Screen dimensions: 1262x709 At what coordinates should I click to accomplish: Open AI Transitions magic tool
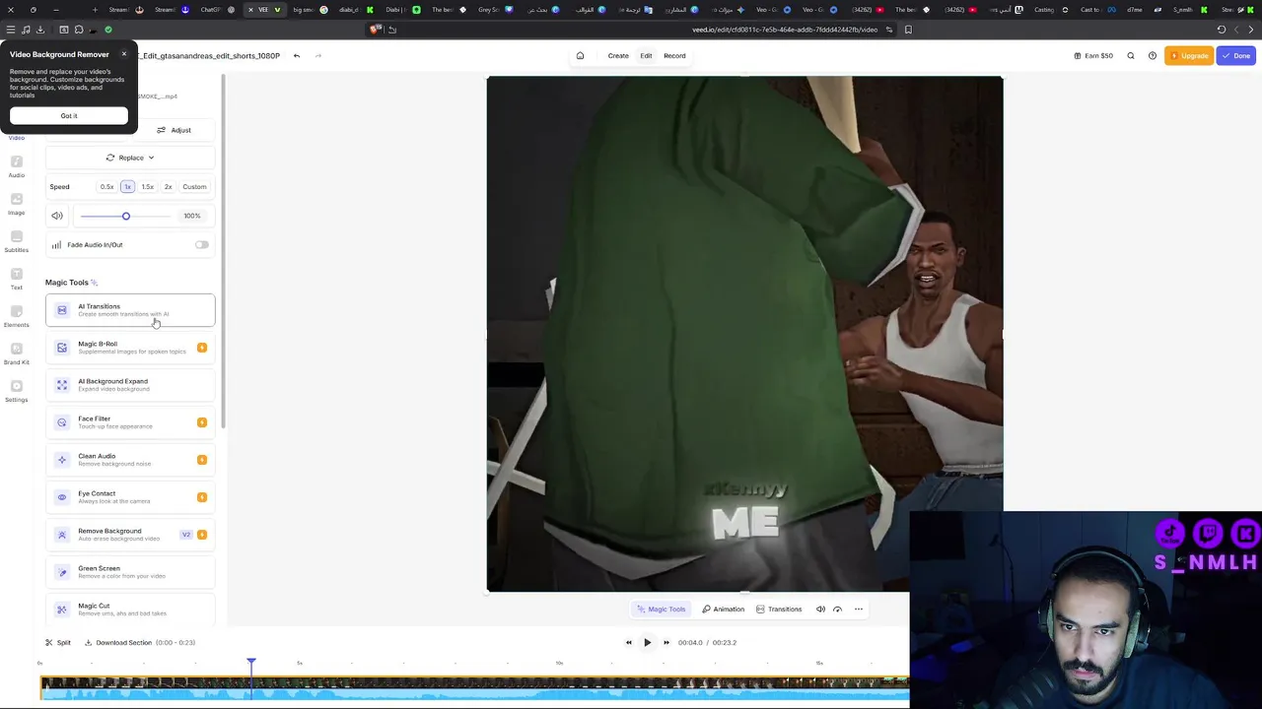tap(130, 310)
